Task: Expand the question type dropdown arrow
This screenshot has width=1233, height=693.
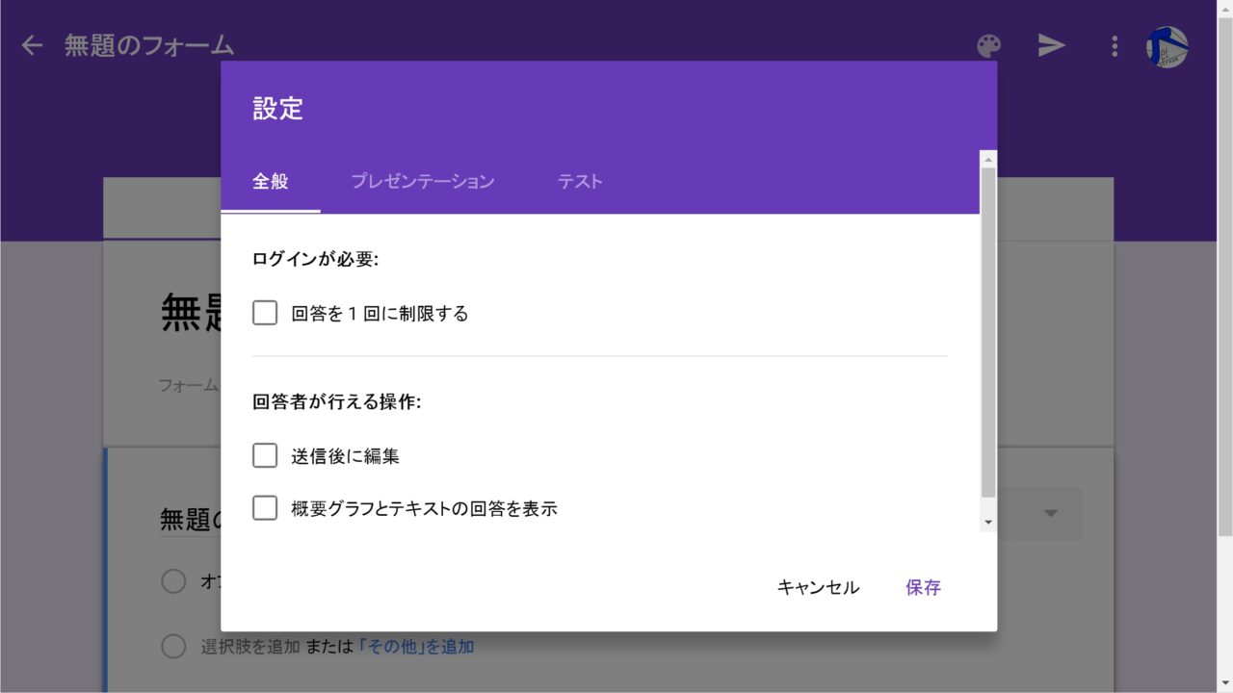Action: coord(1051,513)
